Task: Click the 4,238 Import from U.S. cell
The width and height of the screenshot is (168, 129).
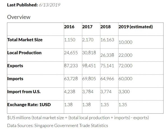Action: (69, 92)
